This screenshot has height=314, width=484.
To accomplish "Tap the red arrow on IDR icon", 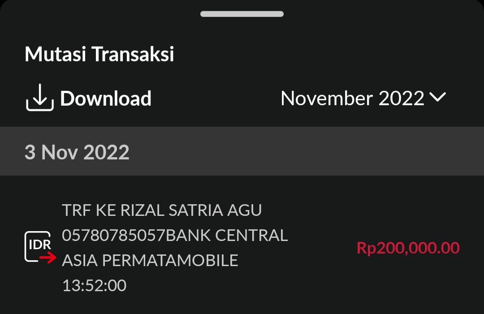I will tap(48, 258).
